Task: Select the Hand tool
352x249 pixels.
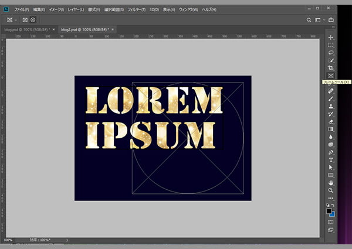Action: tap(331, 182)
